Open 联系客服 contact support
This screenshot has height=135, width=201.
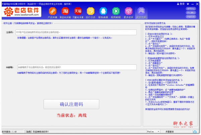tap(103, 13)
